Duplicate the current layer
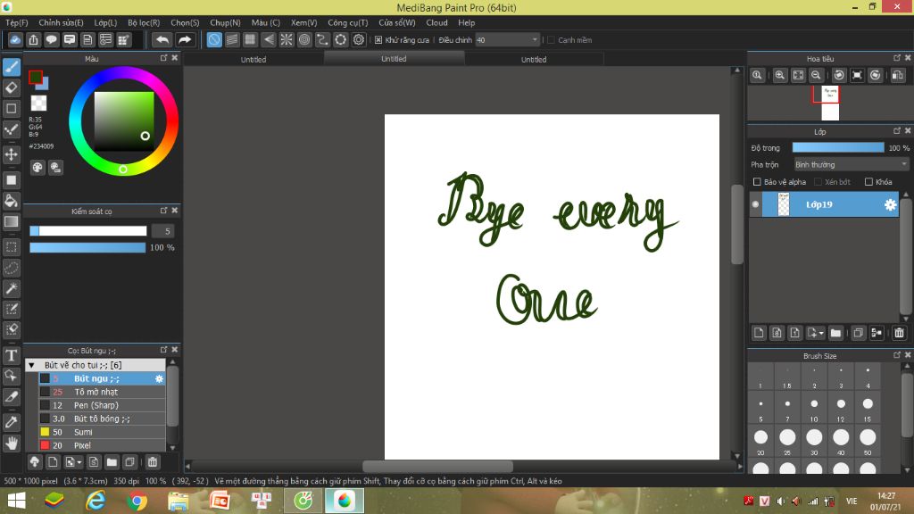This screenshot has height=514, width=914. [x=858, y=333]
